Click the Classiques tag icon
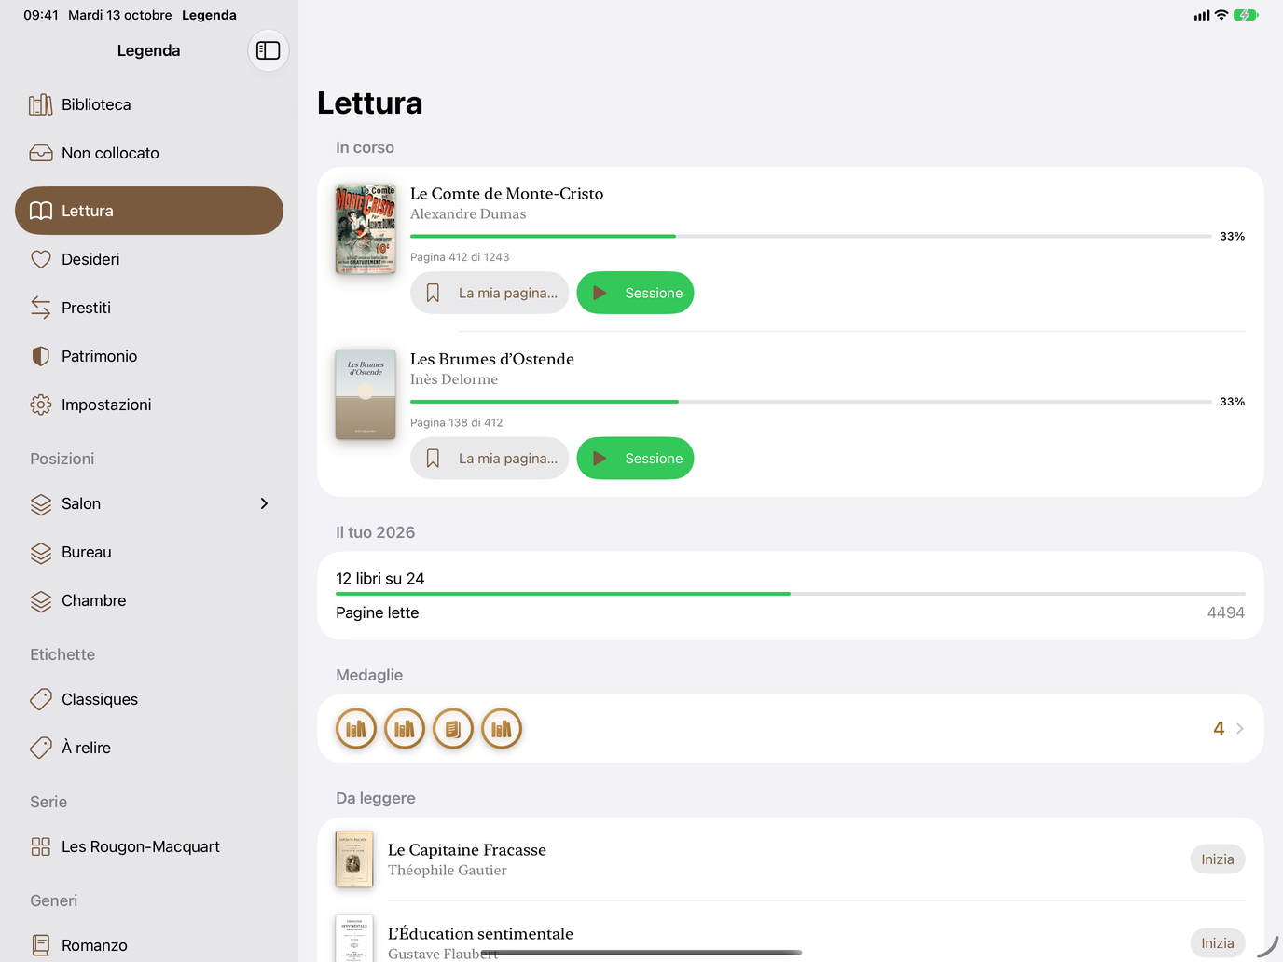This screenshot has height=962, width=1283. (x=41, y=699)
